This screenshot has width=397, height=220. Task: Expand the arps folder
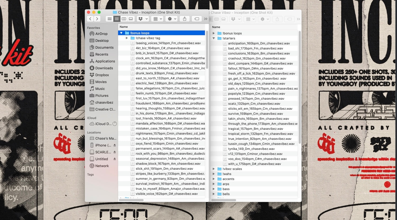[214, 184]
